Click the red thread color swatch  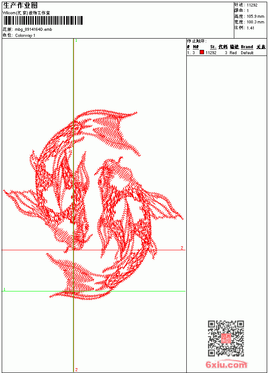pyautogui.click(x=201, y=52)
